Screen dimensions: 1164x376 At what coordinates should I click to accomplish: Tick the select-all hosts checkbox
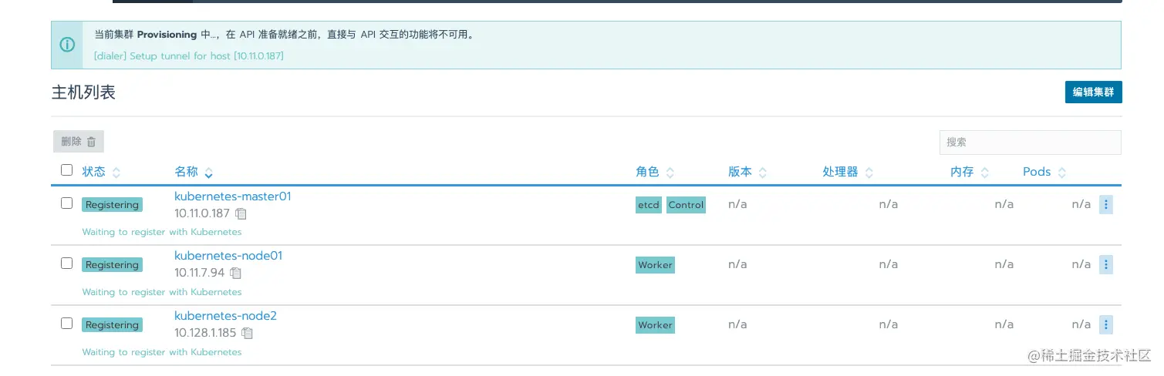pos(66,170)
